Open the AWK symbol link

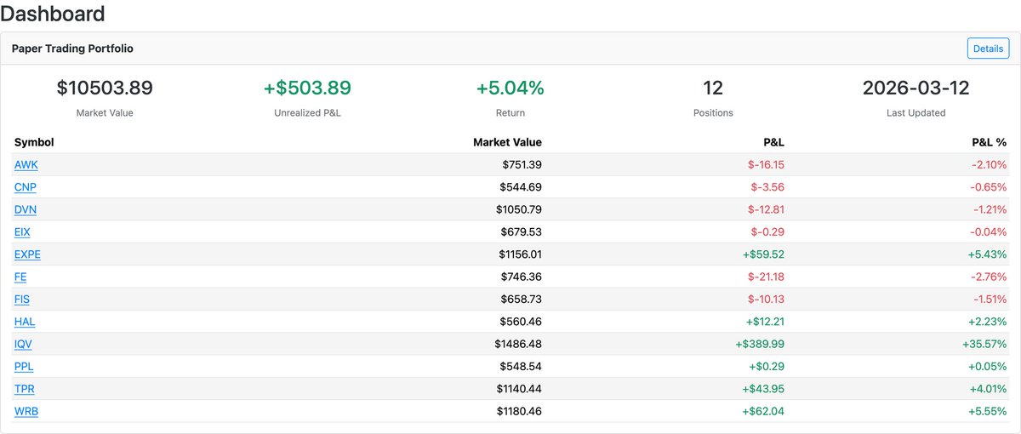pos(26,165)
